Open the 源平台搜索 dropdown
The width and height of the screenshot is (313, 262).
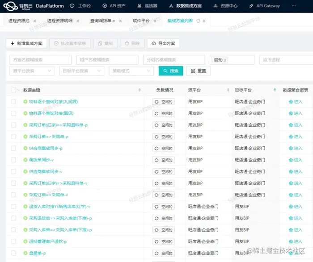[32, 71]
